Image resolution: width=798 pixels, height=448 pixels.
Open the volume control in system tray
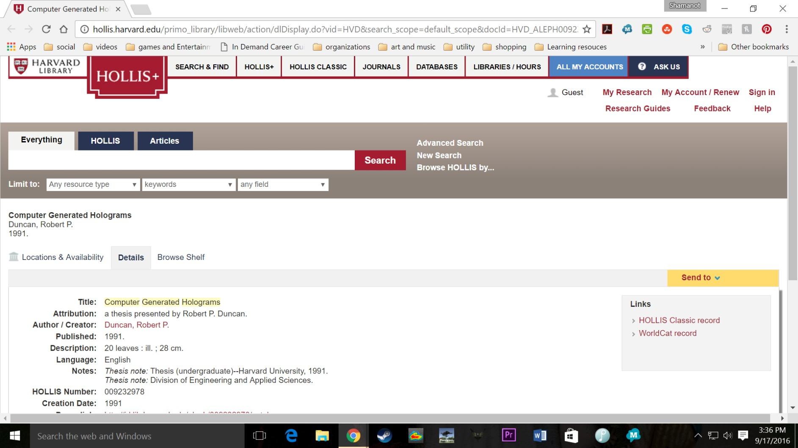[x=728, y=436]
